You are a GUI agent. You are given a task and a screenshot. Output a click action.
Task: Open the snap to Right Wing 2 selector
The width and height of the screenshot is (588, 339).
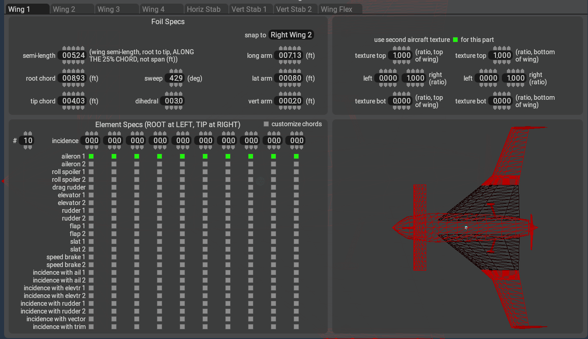coord(291,35)
